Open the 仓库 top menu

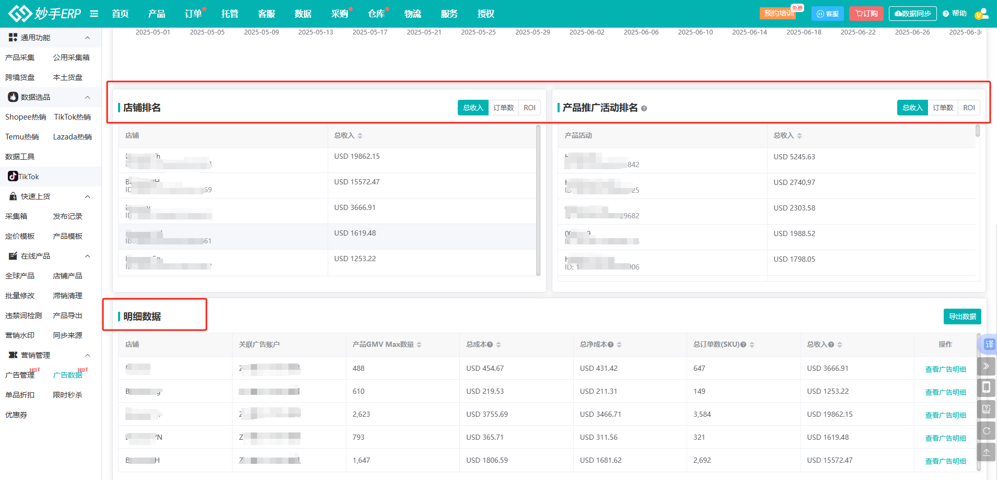[x=376, y=14]
